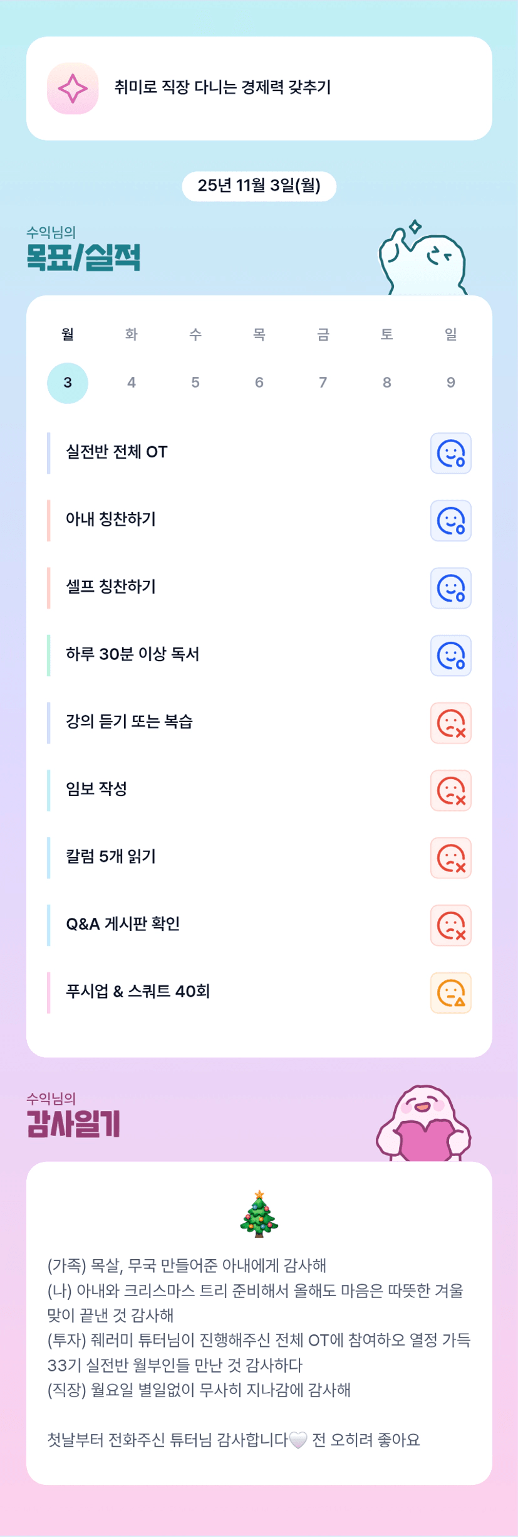This screenshot has width=518, height=1537.
Task: Click sad face icon for Q&A 게시판 확인
Action: click(x=450, y=925)
